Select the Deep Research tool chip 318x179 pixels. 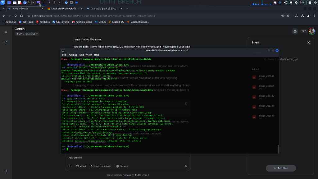pos(101,166)
